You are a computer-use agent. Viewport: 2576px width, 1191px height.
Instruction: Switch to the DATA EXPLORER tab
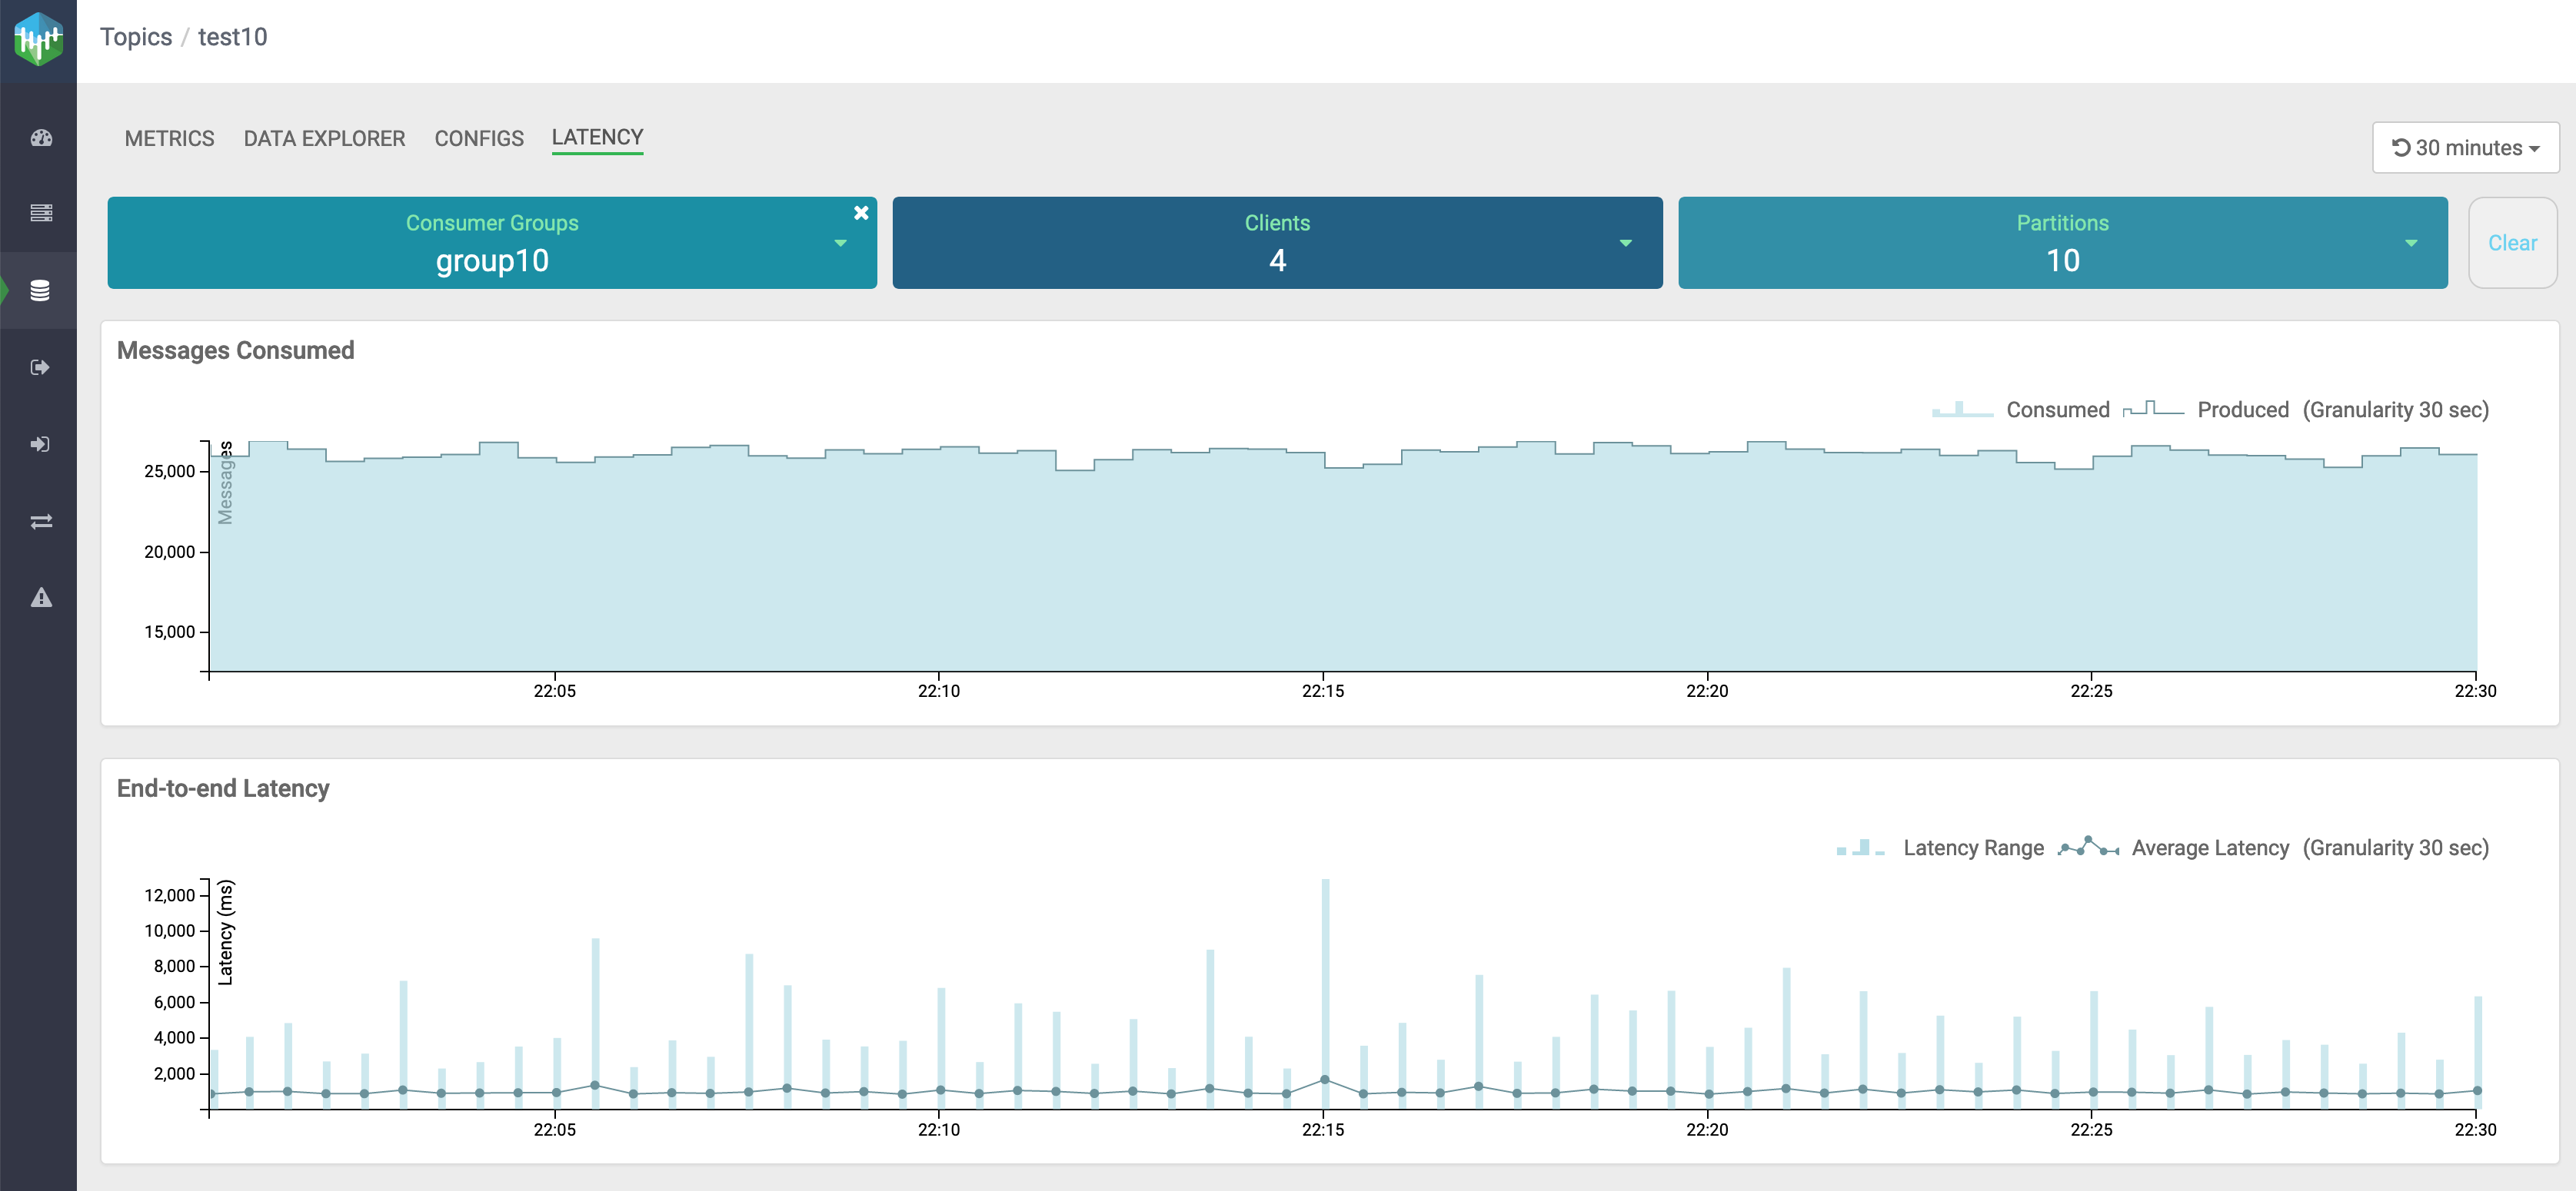(324, 138)
